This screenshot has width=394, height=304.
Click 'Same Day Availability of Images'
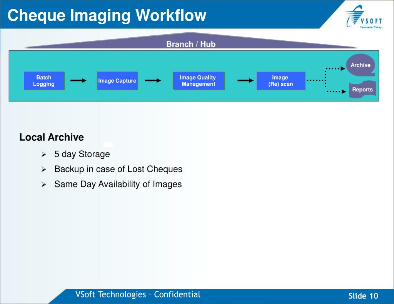tap(118, 184)
